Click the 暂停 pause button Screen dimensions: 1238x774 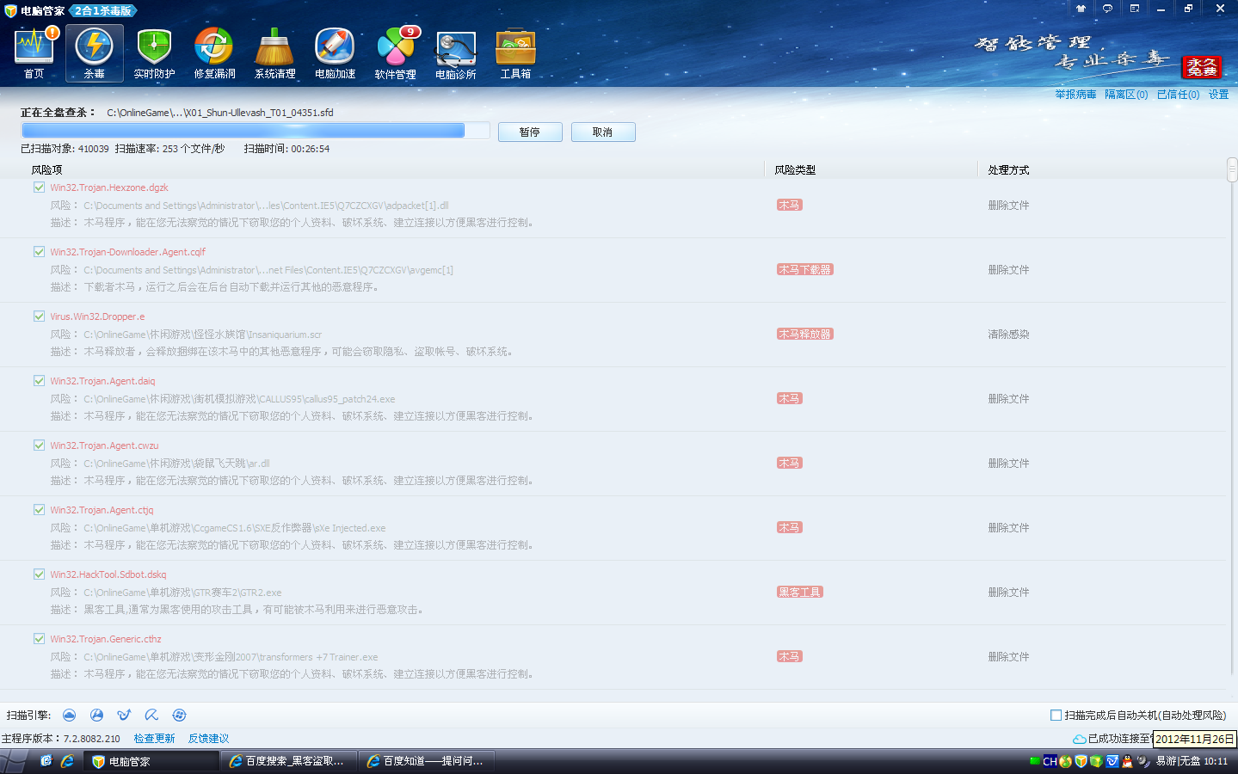click(x=530, y=132)
